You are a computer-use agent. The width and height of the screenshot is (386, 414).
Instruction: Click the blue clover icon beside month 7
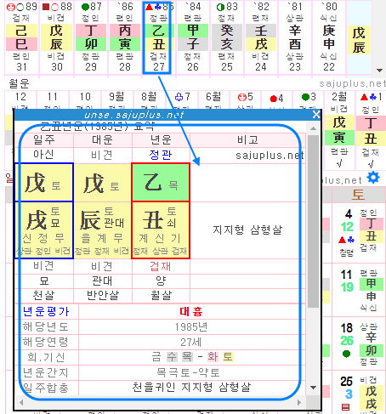click(x=179, y=97)
